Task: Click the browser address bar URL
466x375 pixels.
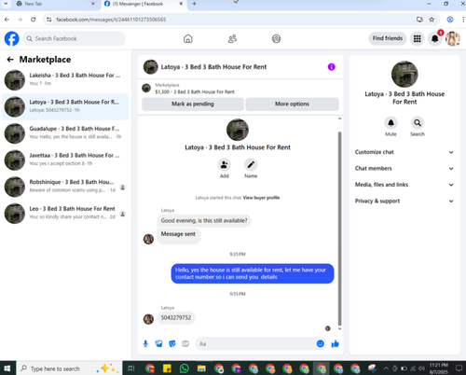Action: pos(111,20)
